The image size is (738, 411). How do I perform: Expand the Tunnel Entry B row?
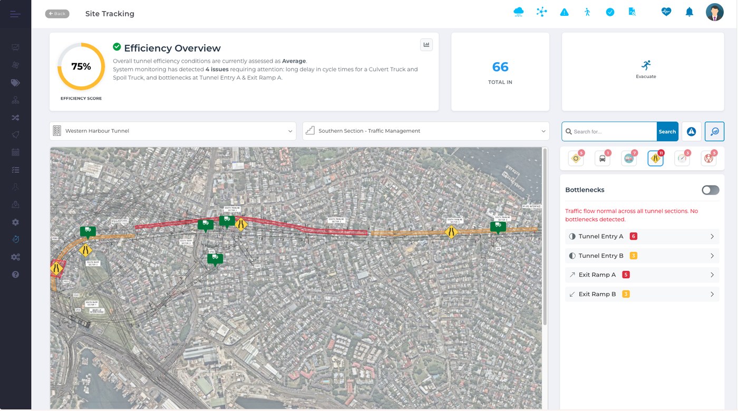[x=642, y=256]
